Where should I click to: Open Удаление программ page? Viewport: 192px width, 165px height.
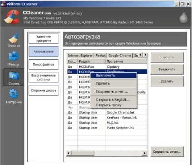click(43, 38)
